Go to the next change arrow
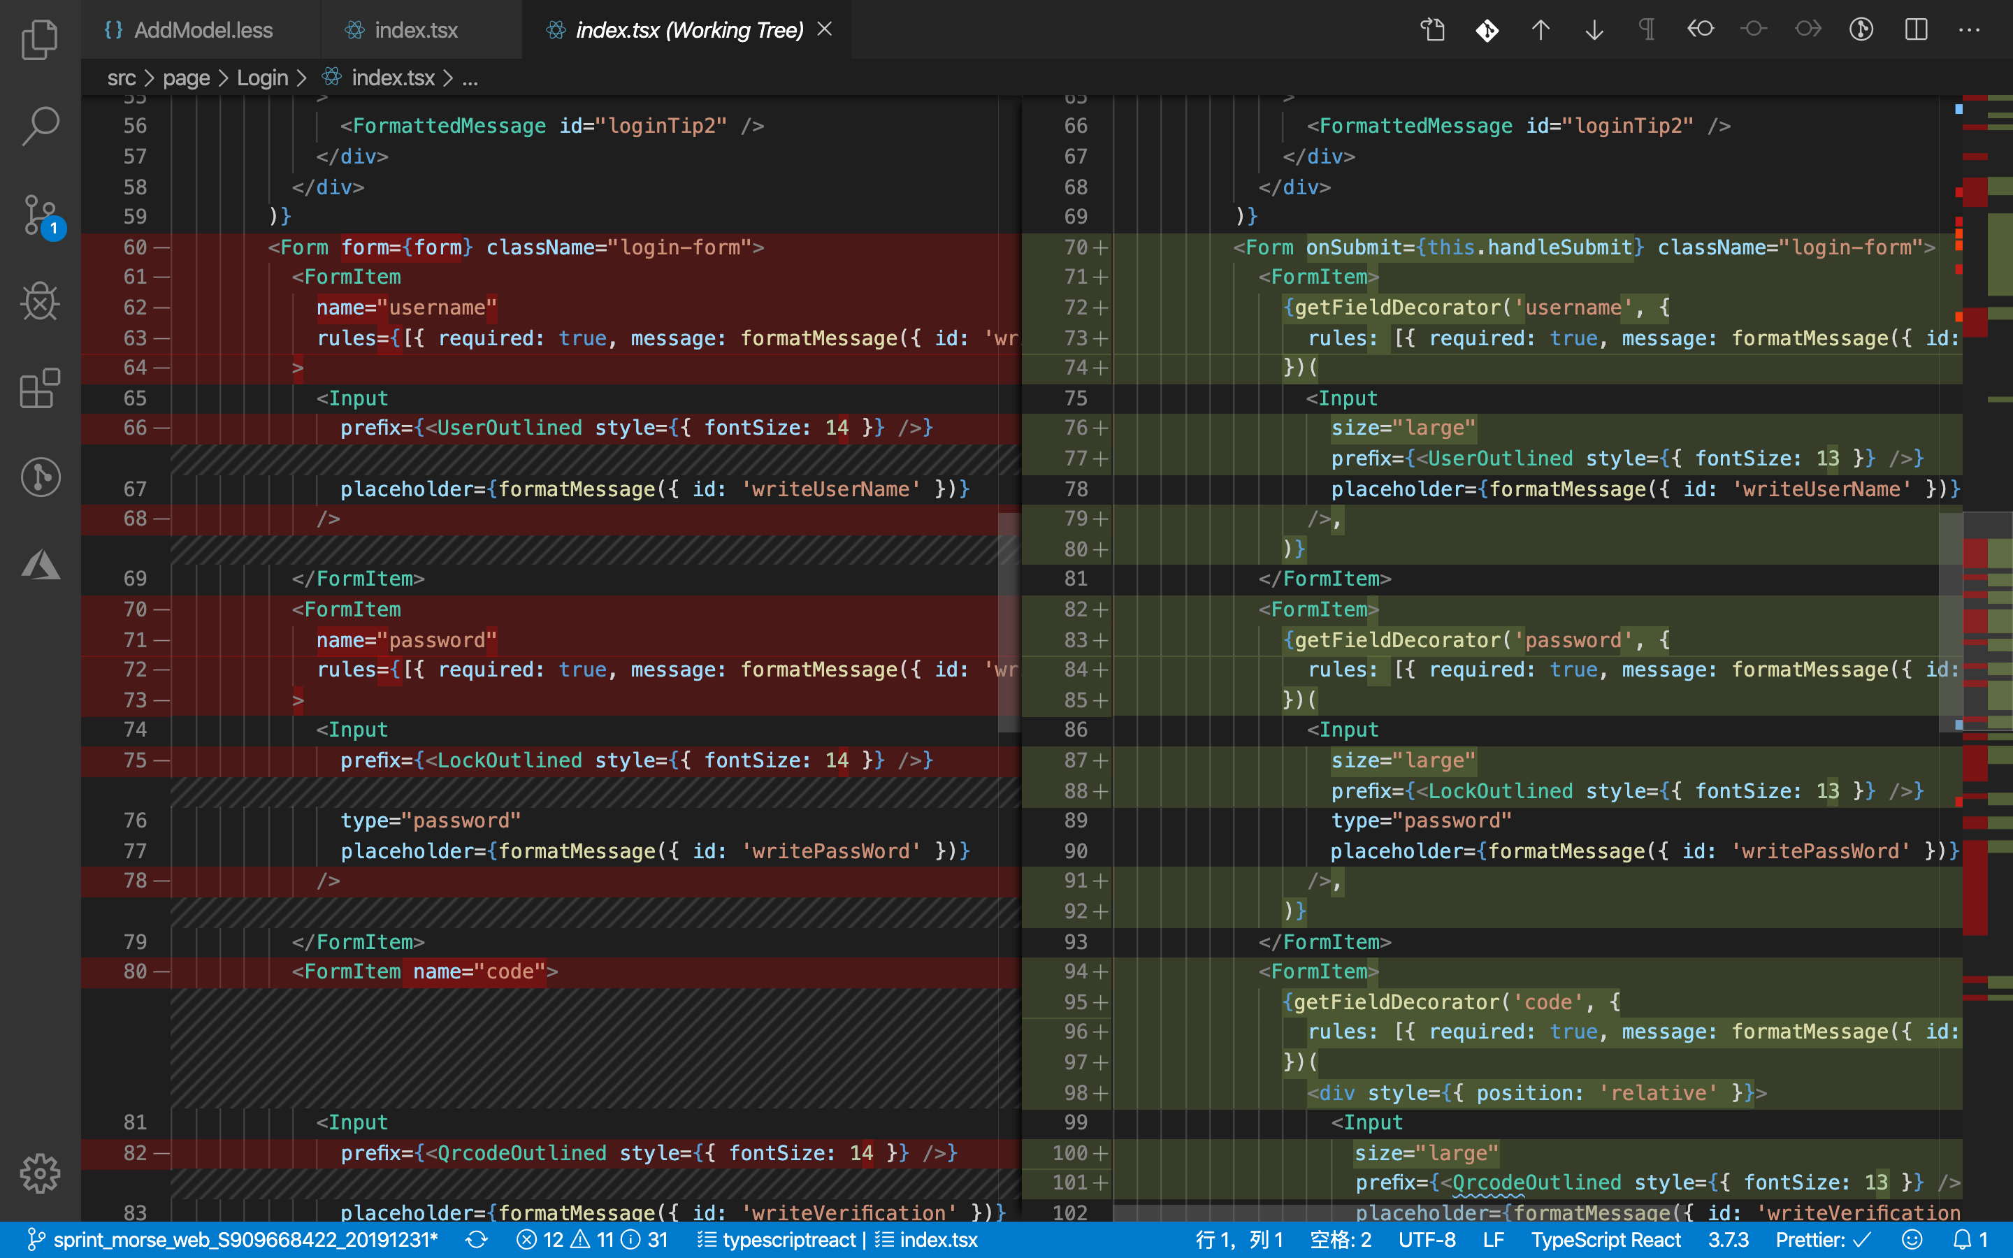 click(1594, 30)
